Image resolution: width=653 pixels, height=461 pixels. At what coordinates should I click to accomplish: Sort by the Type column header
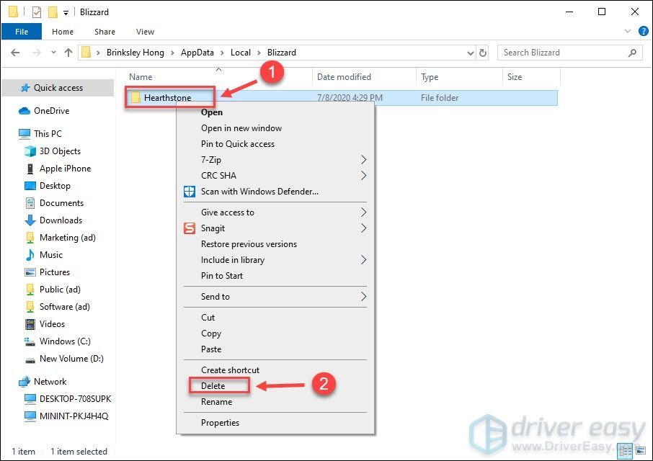pyautogui.click(x=430, y=77)
